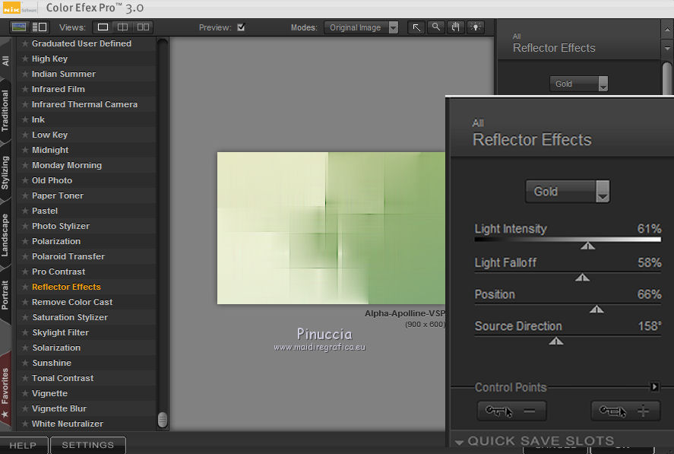The image size is (674, 454).
Task: Click the scroll up arrow on the right panel
Action: [x=667, y=30]
